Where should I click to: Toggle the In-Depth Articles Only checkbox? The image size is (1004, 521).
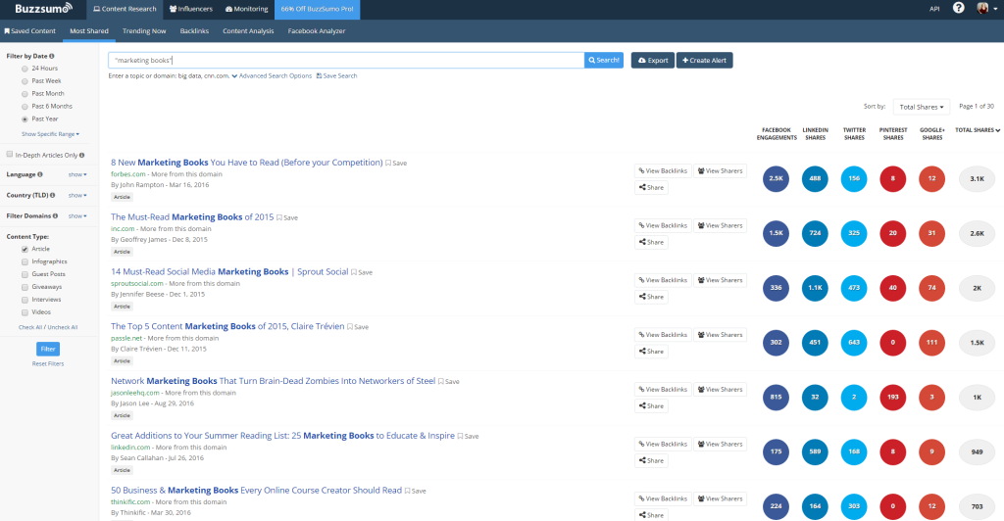tap(9, 155)
